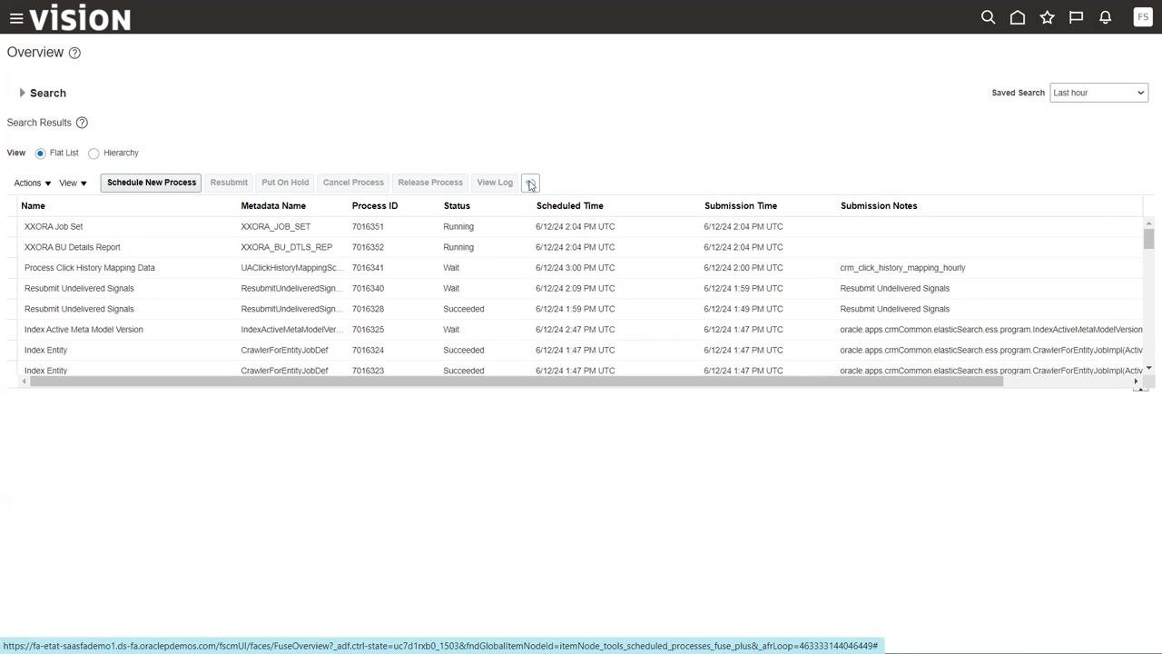Click the View Log button
Screen dimensions: 1162x654
pyautogui.click(x=495, y=183)
